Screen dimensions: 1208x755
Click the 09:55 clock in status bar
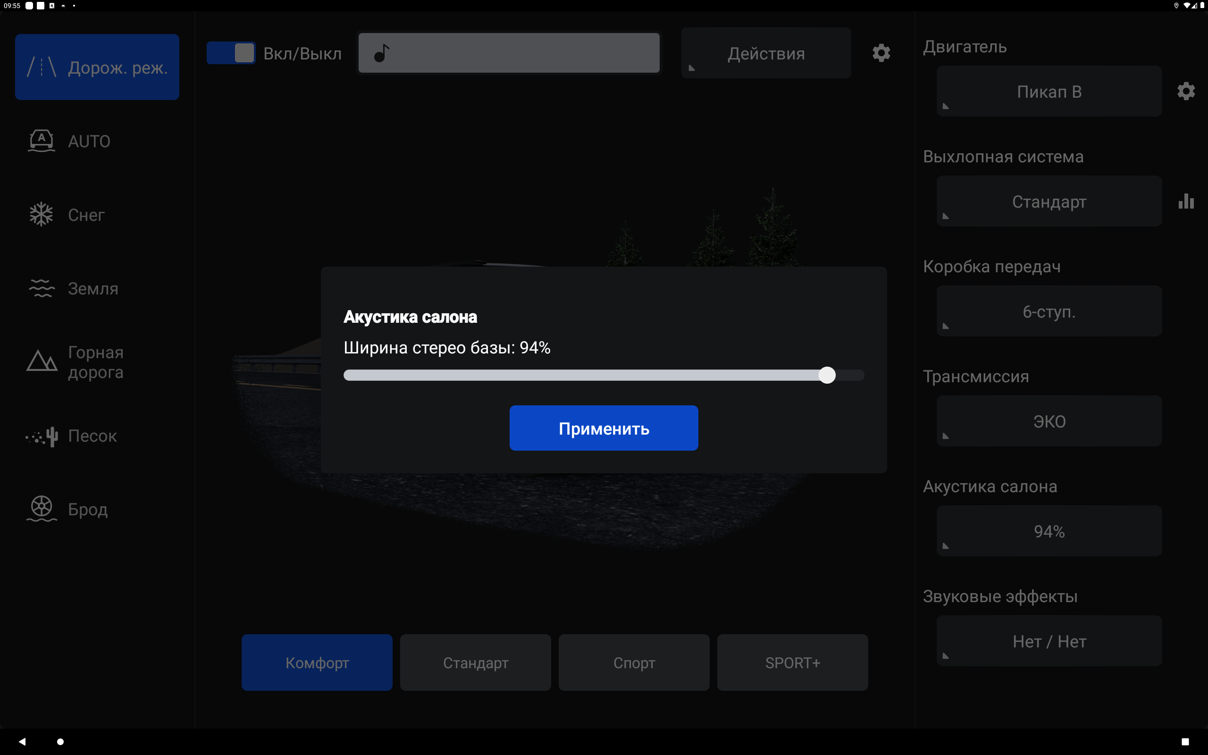click(x=12, y=6)
